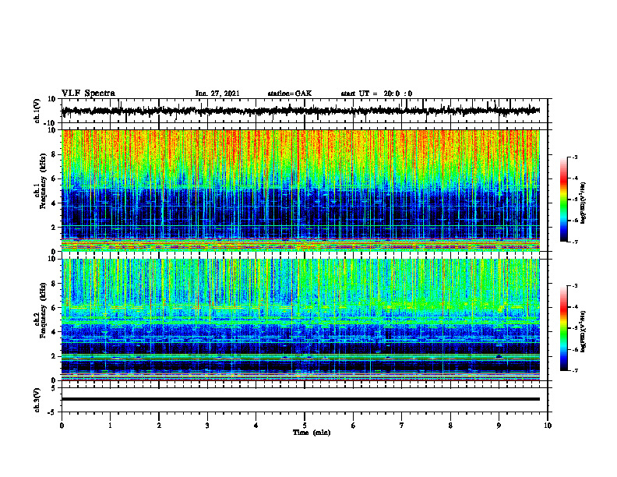The height and width of the screenshot is (477, 617).
Task: Click the "-5" tick on ch.3(V) axis
Action: 52,412
